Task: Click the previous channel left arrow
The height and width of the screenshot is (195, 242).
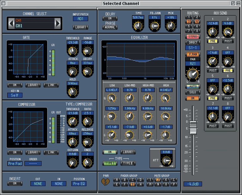Action: (11, 23)
